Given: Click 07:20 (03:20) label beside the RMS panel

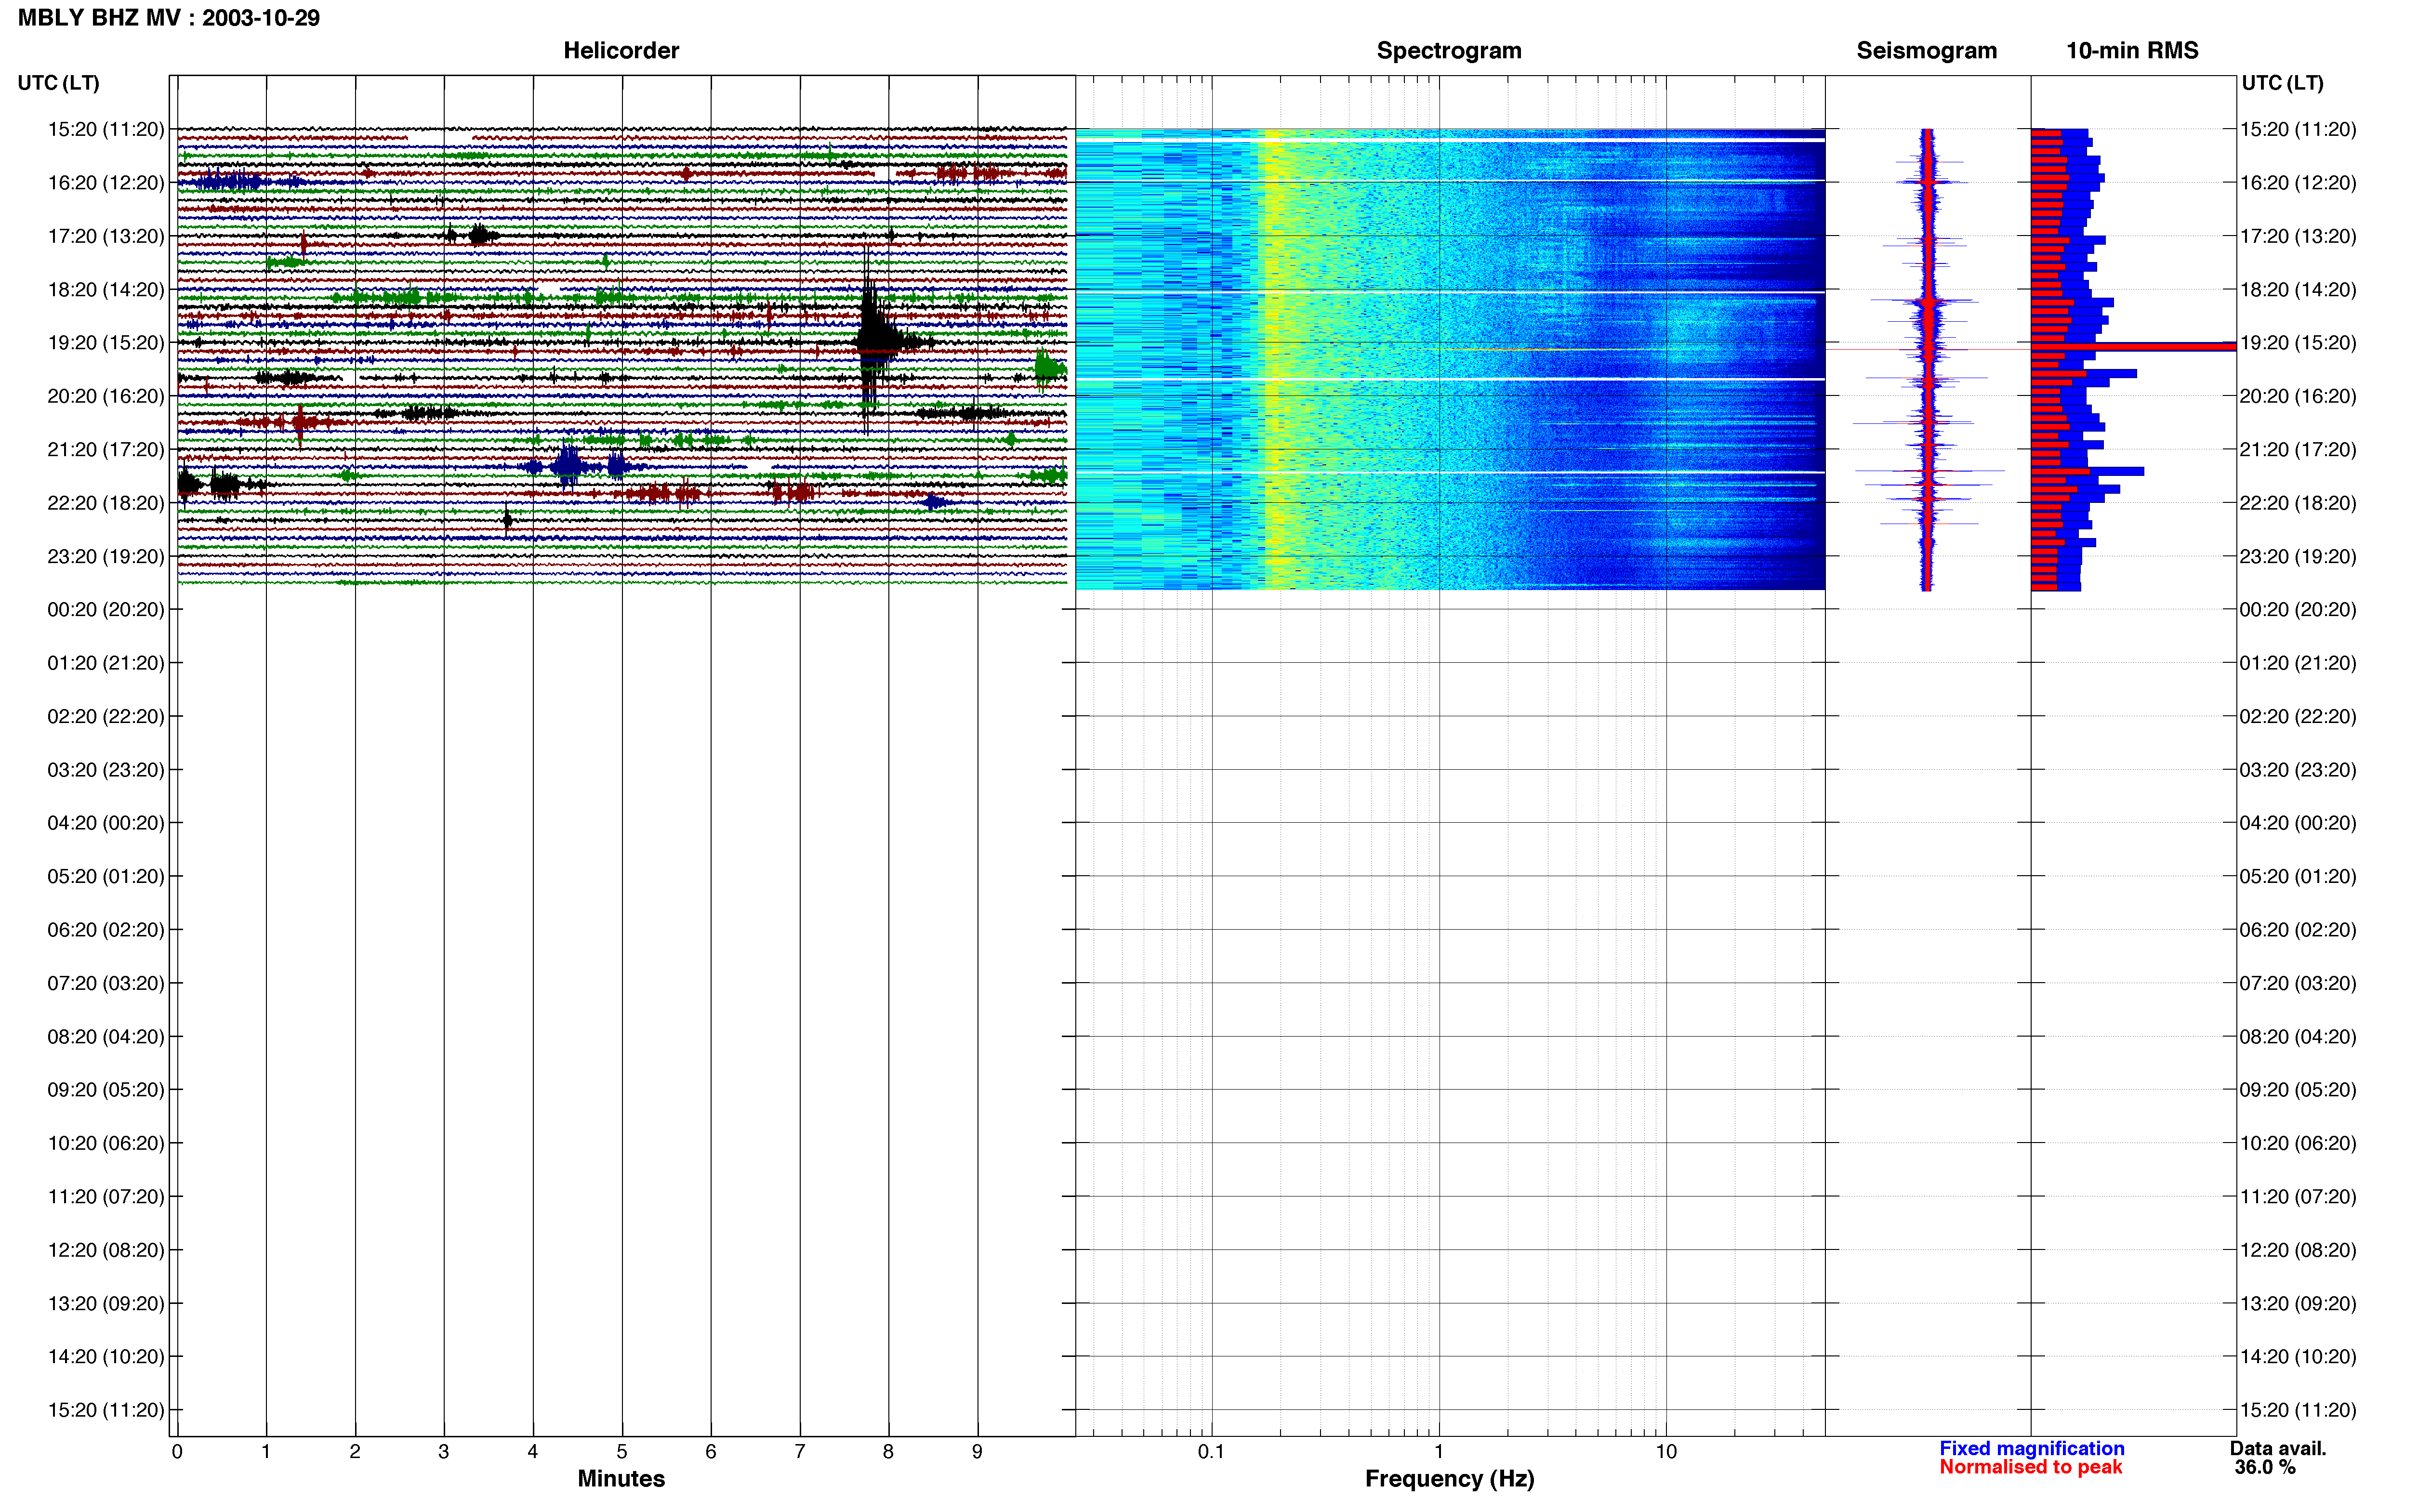Looking at the screenshot, I should [x=2298, y=983].
